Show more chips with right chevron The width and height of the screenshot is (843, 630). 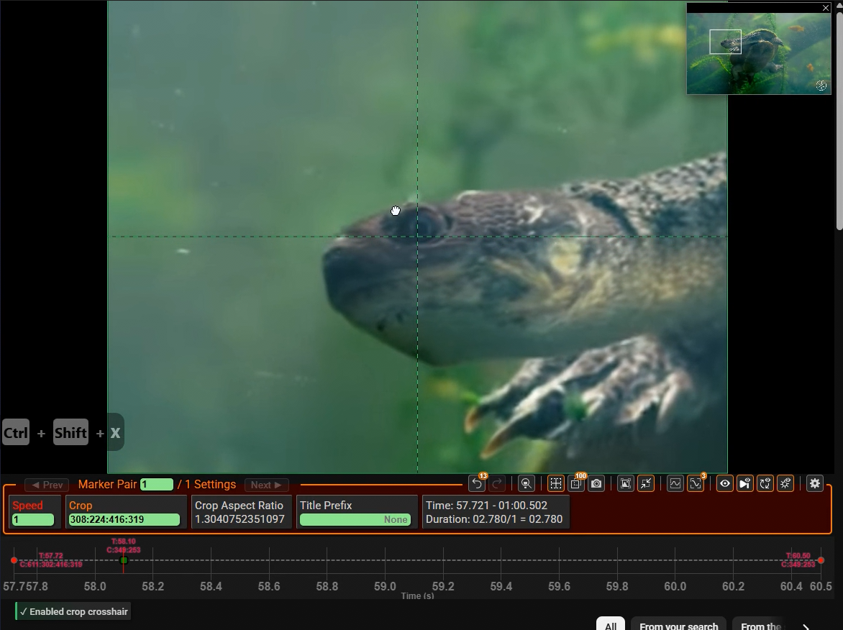point(806,626)
